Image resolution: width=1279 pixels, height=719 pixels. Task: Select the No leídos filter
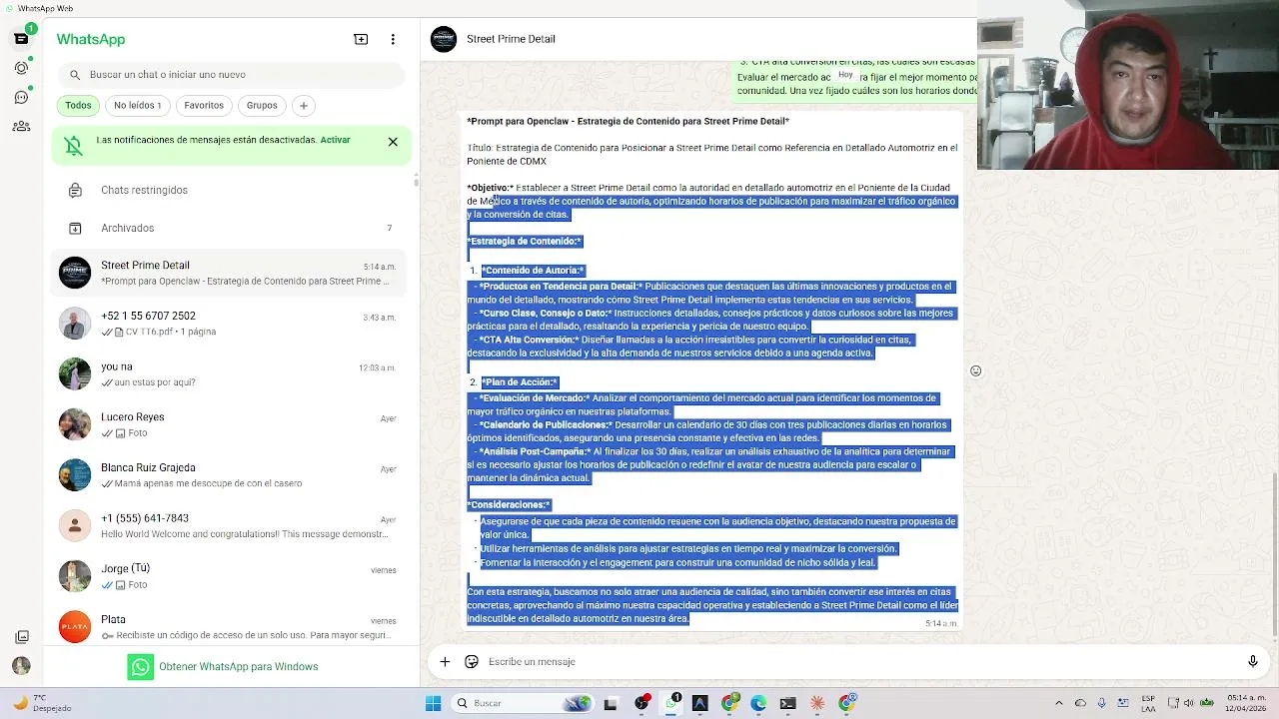click(137, 105)
